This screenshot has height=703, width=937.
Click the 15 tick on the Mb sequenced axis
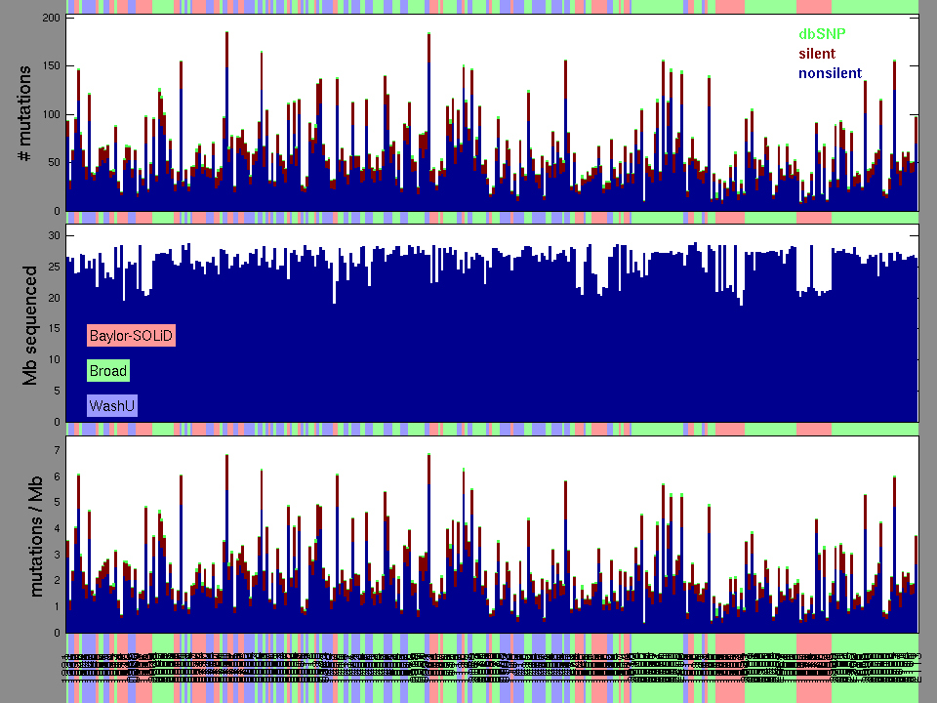pyautogui.click(x=55, y=329)
